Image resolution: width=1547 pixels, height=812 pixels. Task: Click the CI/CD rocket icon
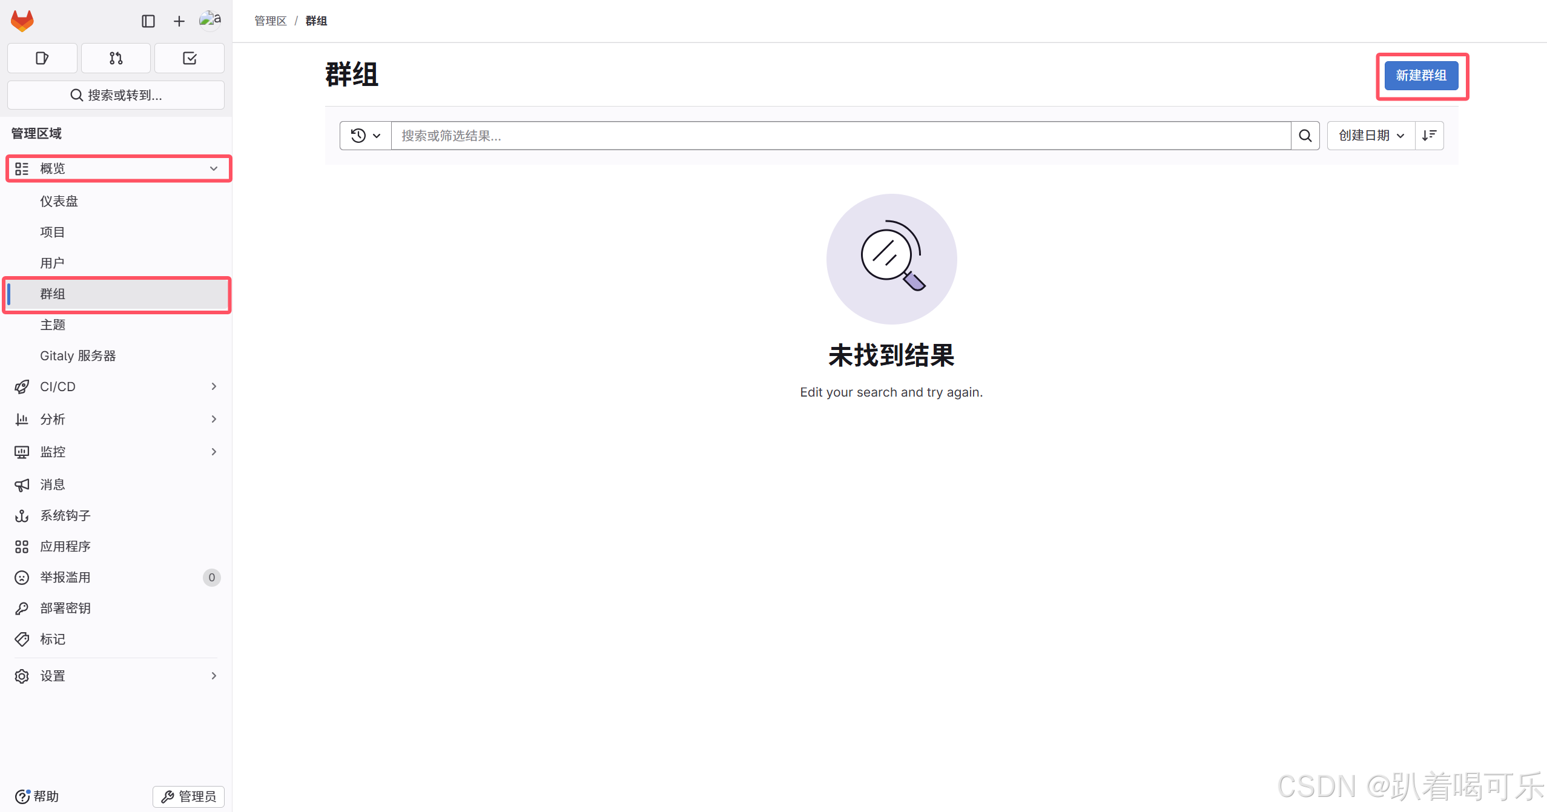(22, 387)
